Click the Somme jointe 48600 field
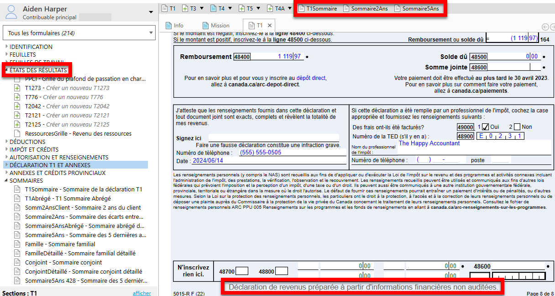Image resolution: width=555 pixels, height=296 pixels. click(513, 67)
